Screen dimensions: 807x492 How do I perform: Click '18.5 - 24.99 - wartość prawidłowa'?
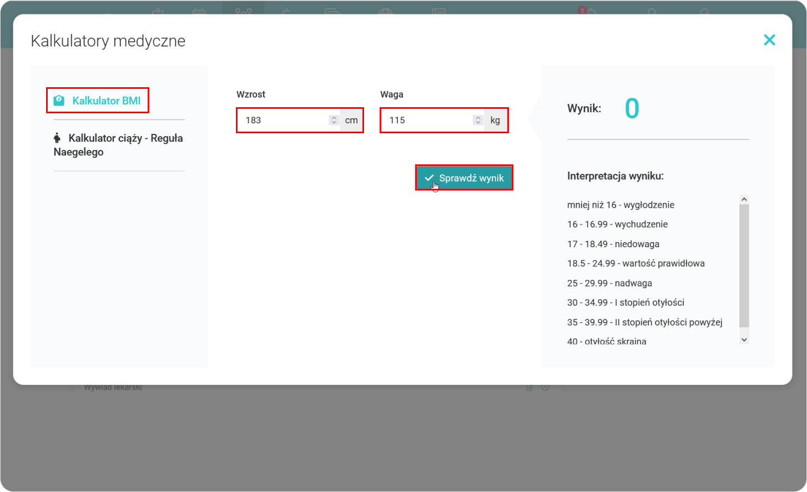pos(636,263)
